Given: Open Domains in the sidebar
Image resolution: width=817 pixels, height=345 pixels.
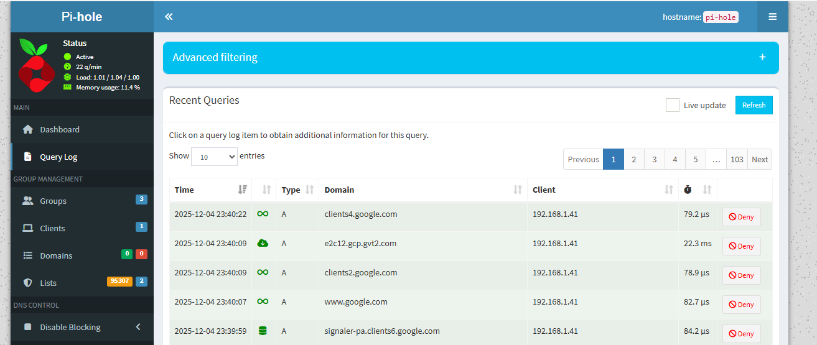Looking at the screenshot, I should [82, 255].
